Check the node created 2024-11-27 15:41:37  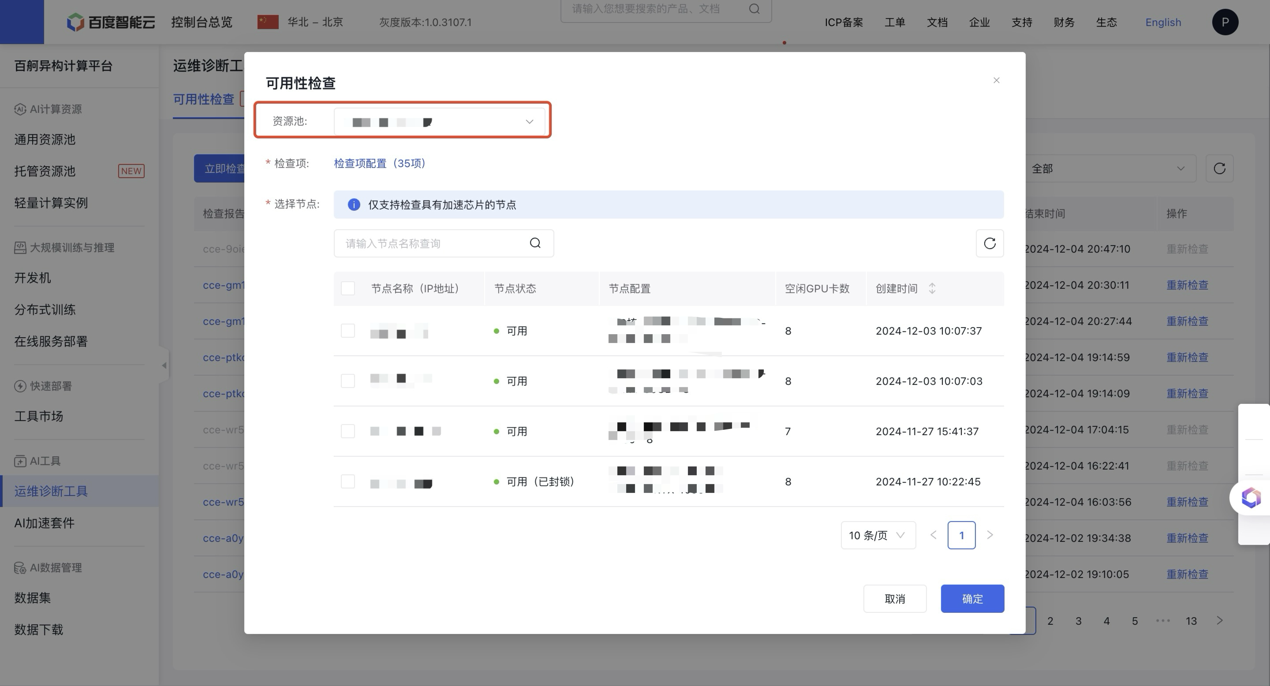(x=347, y=431)
